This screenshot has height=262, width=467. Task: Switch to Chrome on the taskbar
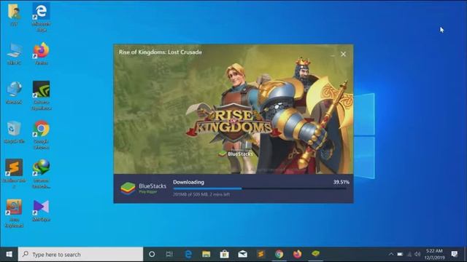click(279, 254)
